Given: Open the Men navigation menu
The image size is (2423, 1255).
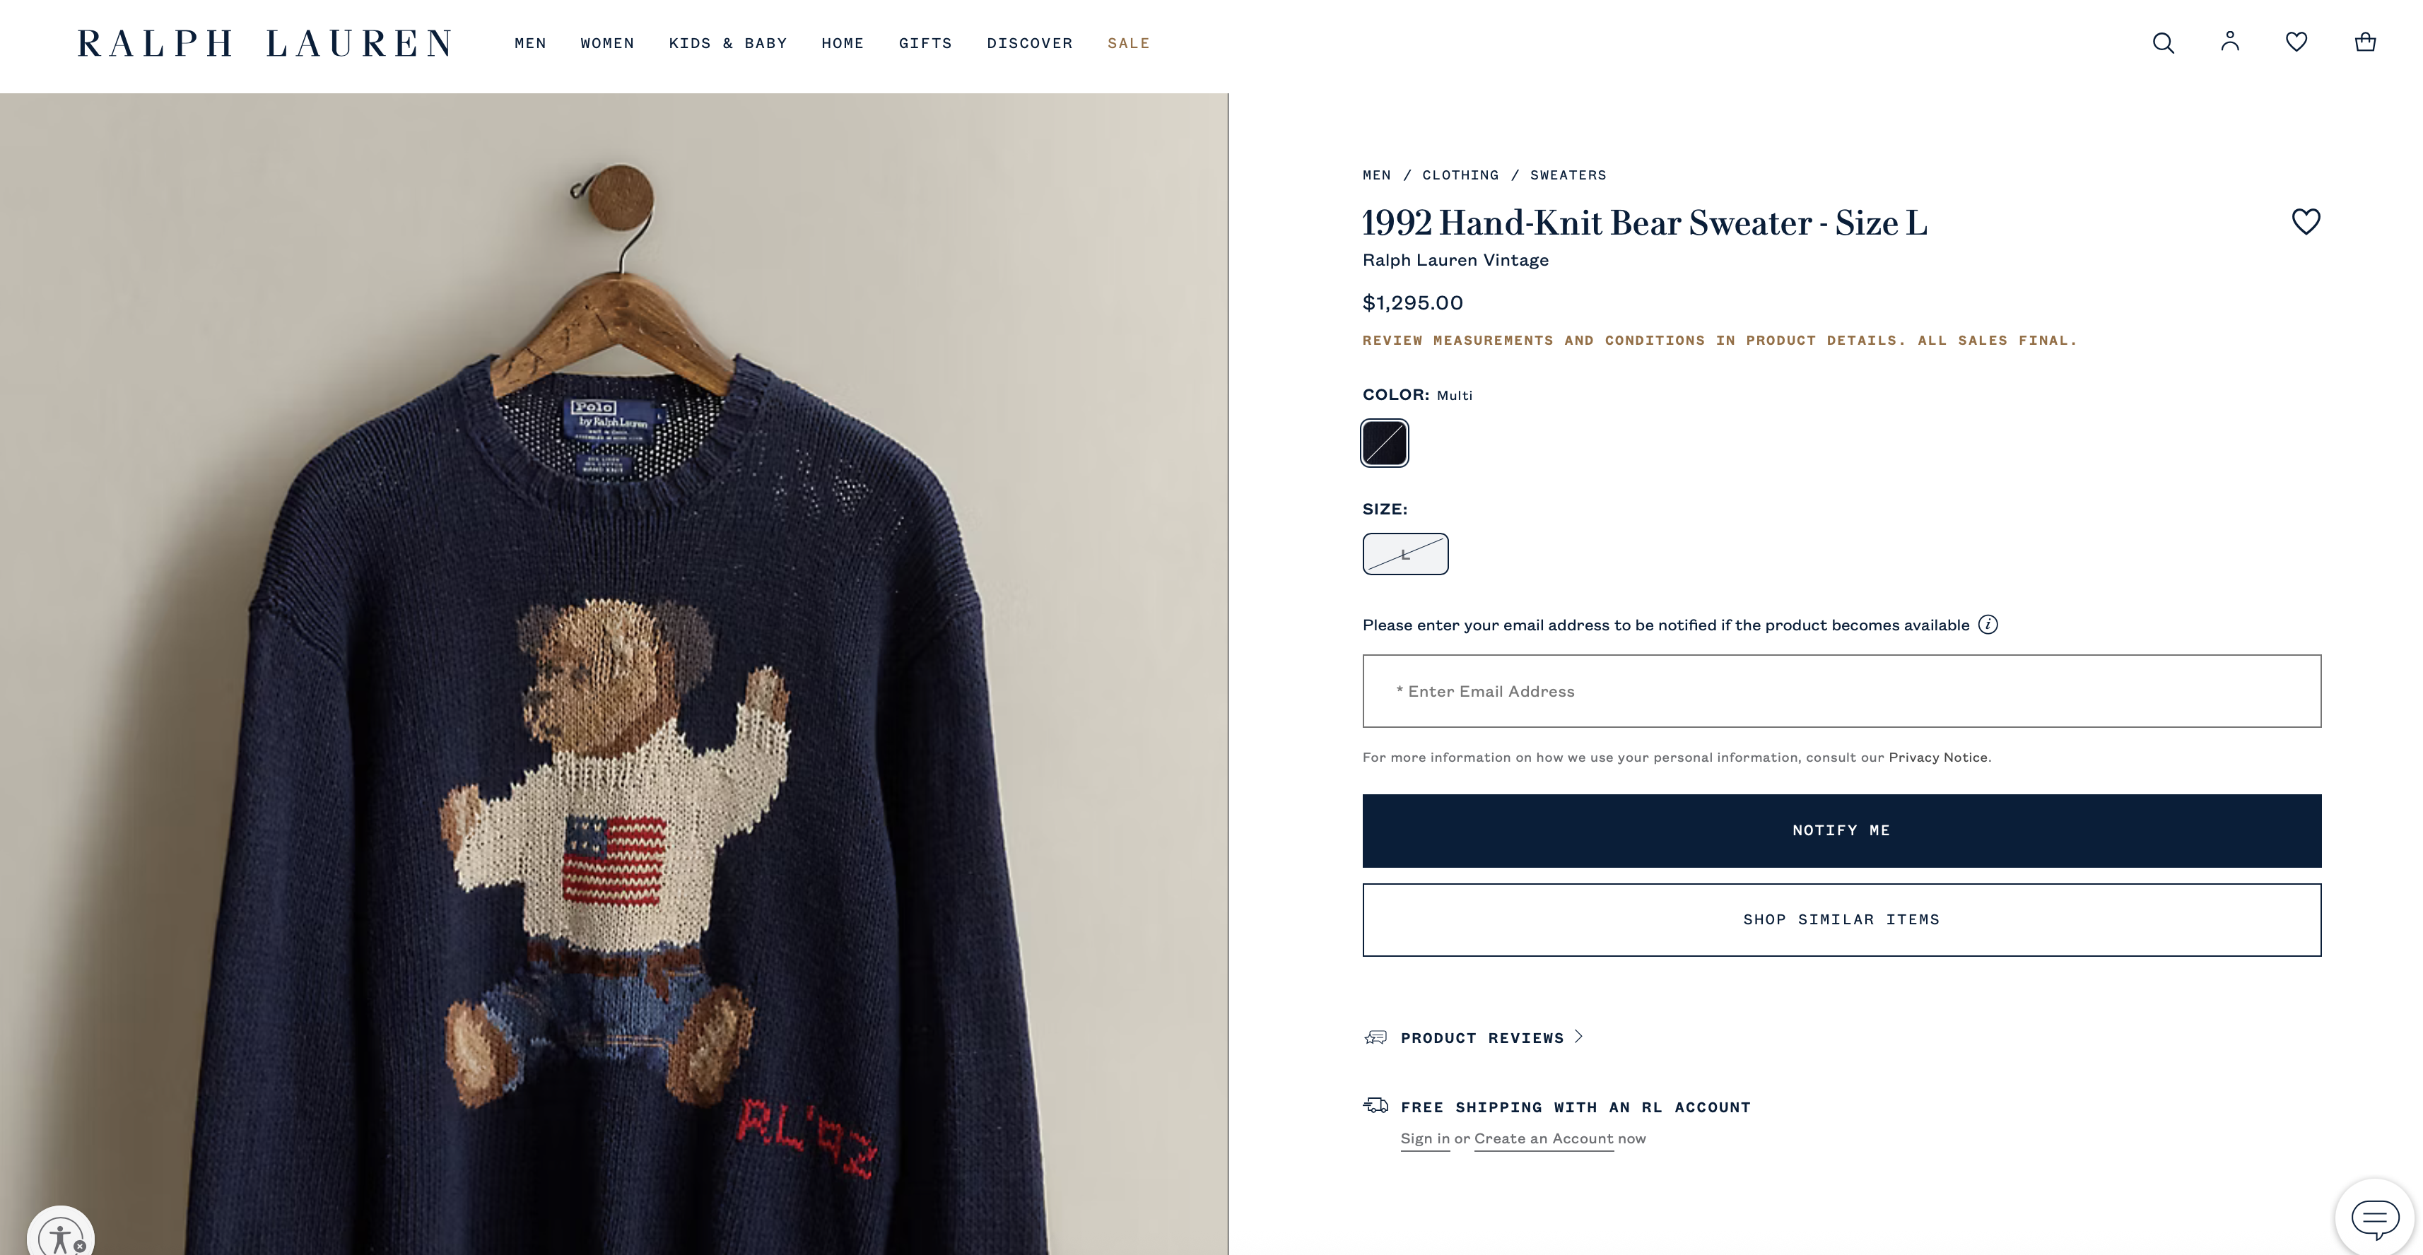Looking at the screenshot, I should [531, 43].
